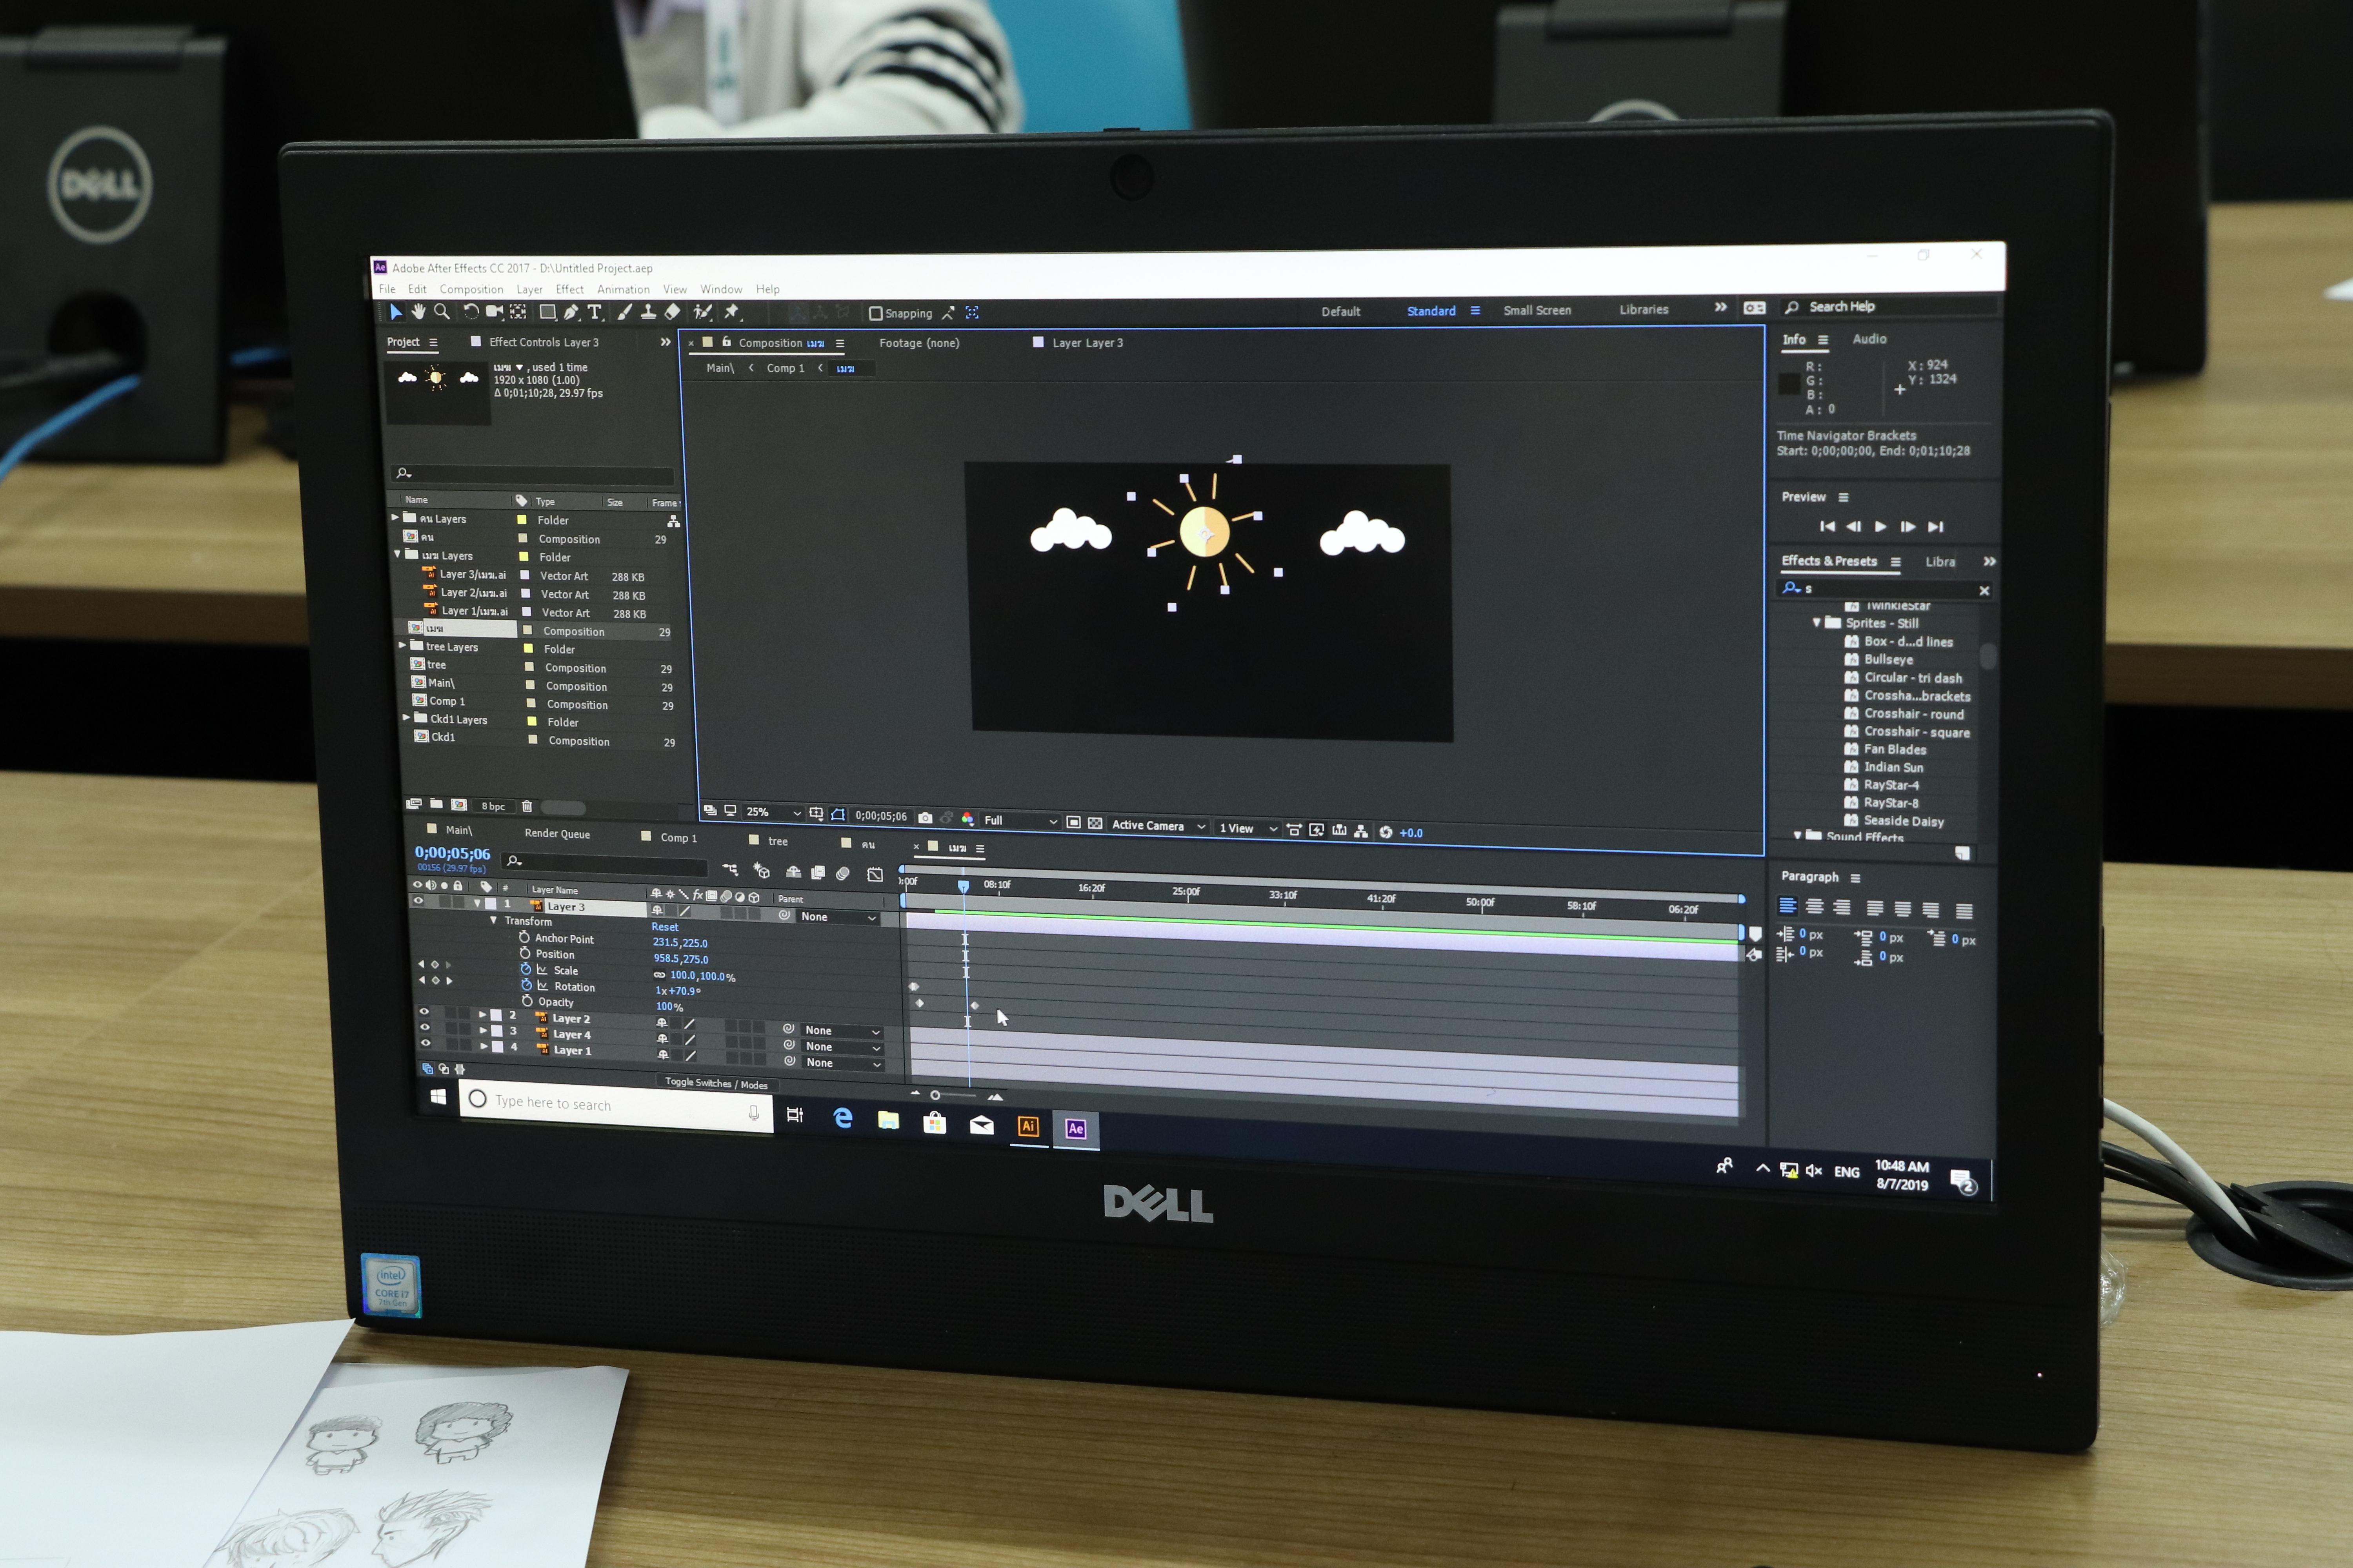Image resolution: width=2353 pixels, height=1568 pixels.
Task: Click the Reset transform link
Action: (664, 927)
